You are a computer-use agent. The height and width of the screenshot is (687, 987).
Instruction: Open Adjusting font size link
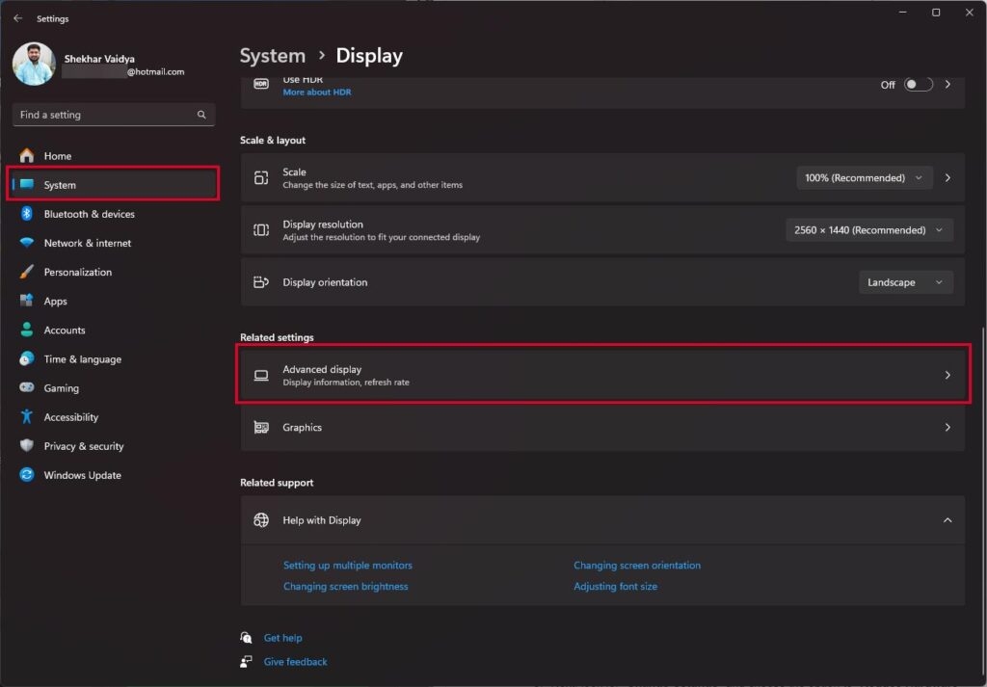[616, 586]
